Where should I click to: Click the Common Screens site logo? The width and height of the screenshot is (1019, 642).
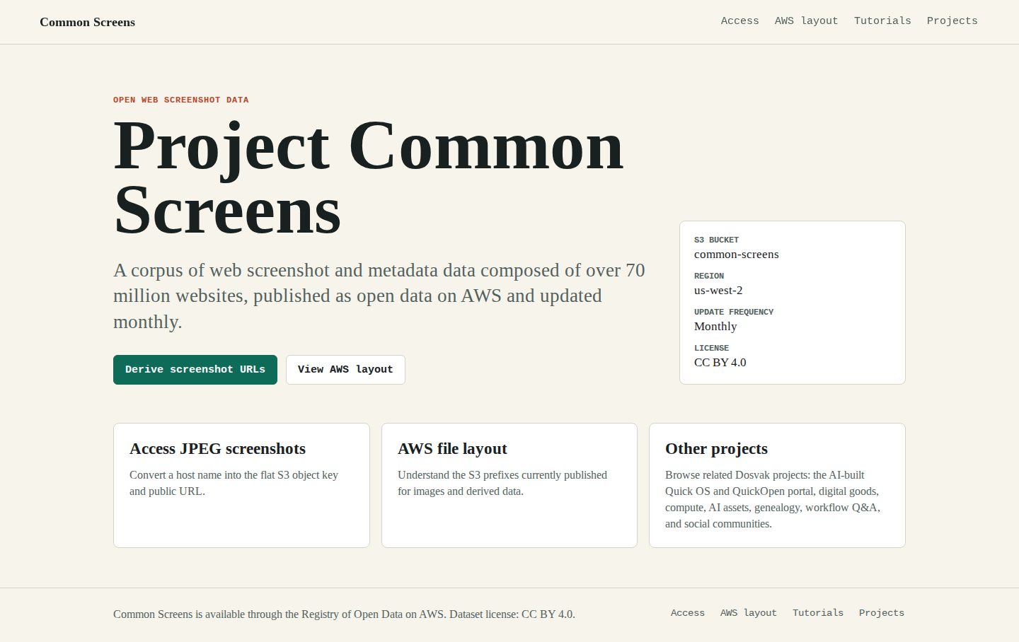tap(87, 22)
